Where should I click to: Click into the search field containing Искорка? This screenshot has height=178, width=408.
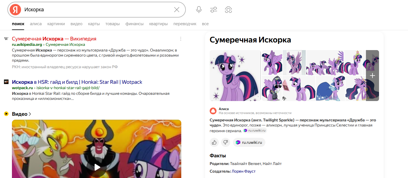click(x=97, y=10)
